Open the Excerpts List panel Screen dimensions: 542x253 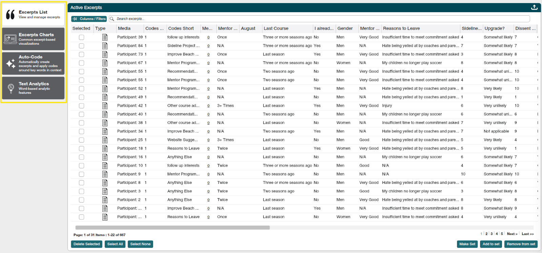pyautogui.click(x=33, y=15)
